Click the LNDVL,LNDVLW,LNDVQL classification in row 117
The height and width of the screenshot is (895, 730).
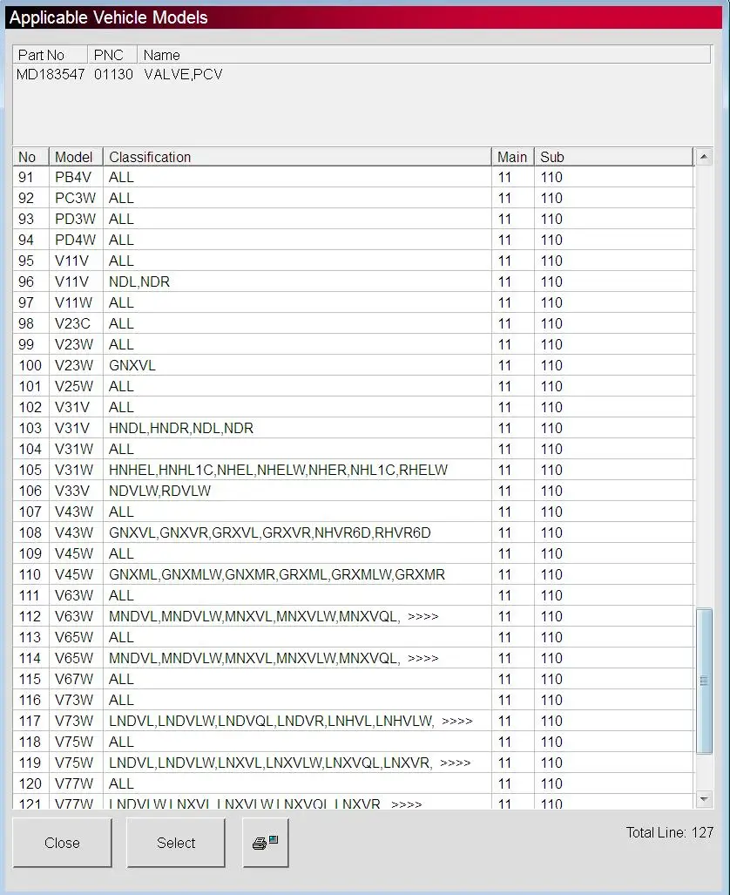(x=290, y=722)
